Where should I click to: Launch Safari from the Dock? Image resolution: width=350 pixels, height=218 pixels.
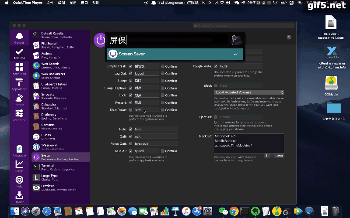[47, 211]
